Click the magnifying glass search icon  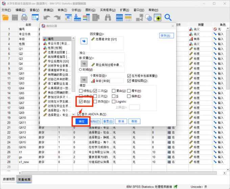(x=168, y=17)
